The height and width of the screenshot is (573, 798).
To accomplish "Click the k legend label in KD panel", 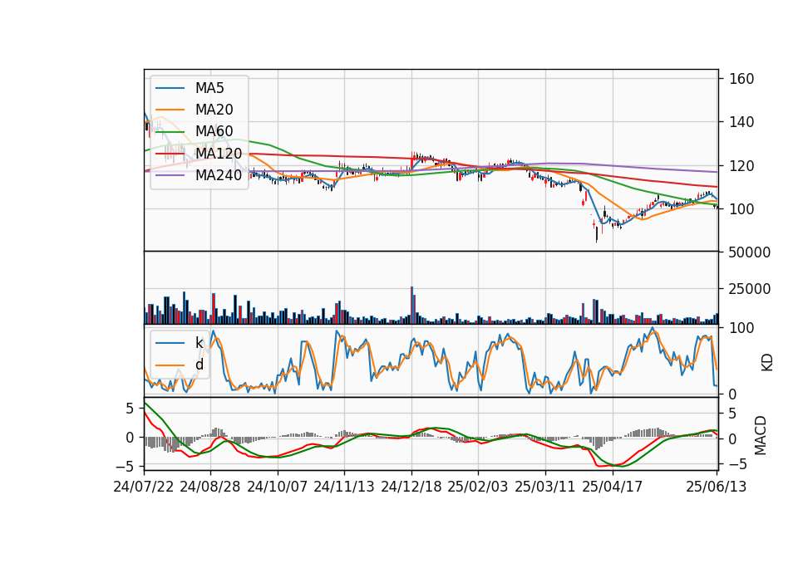I will click(x=199, y=343).
